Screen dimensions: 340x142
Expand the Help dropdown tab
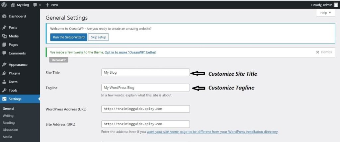[326, 13]
